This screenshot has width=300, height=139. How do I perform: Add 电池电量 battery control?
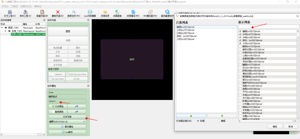click(x=58, y=48)
